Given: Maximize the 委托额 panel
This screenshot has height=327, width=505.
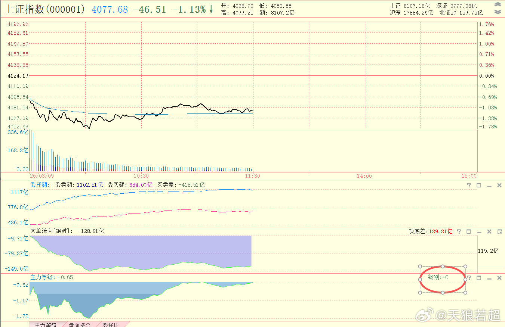Looking at the screenshot, I should (x=479, y=185).
